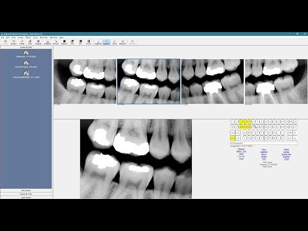Toggle tooth 9 in the tooth chart

[266, 121]
